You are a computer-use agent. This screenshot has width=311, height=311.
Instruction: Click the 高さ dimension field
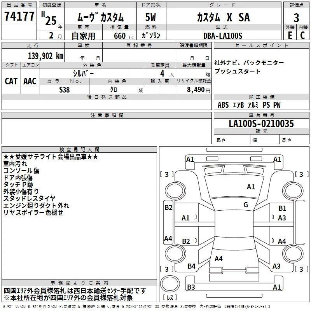(295, 140)
